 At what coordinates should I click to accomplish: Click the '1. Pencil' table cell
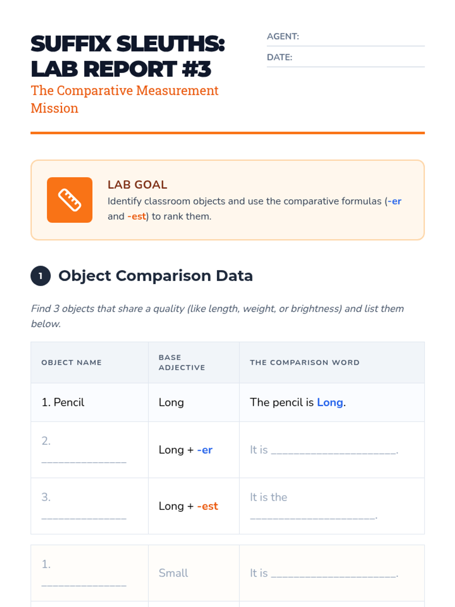[63, 402]
